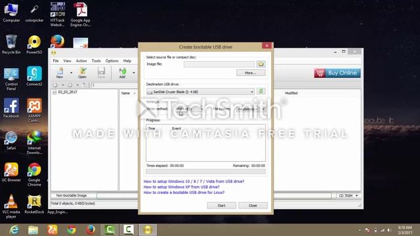Screen dimensions: 420x236
Task: Refresh the destination USB drive list
Action: click(x=261, y=91)
